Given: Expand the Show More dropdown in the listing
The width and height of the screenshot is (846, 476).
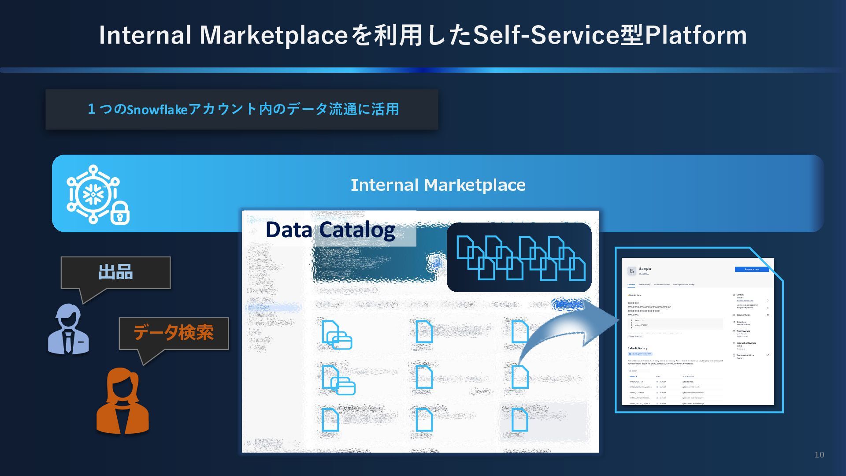Looking at the screenshot, I should coord(635,336).
